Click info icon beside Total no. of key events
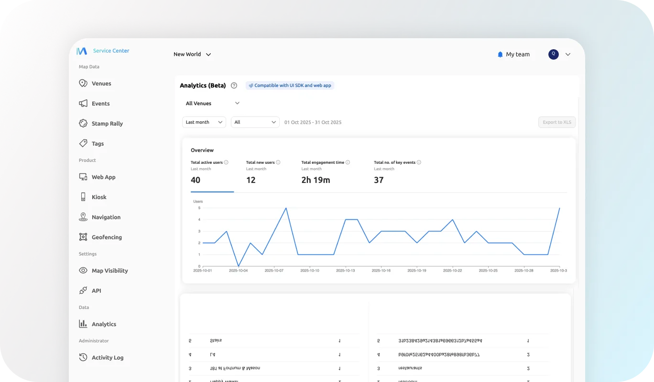654x382 pixels. pyautogui.click(x=419, y=162)
